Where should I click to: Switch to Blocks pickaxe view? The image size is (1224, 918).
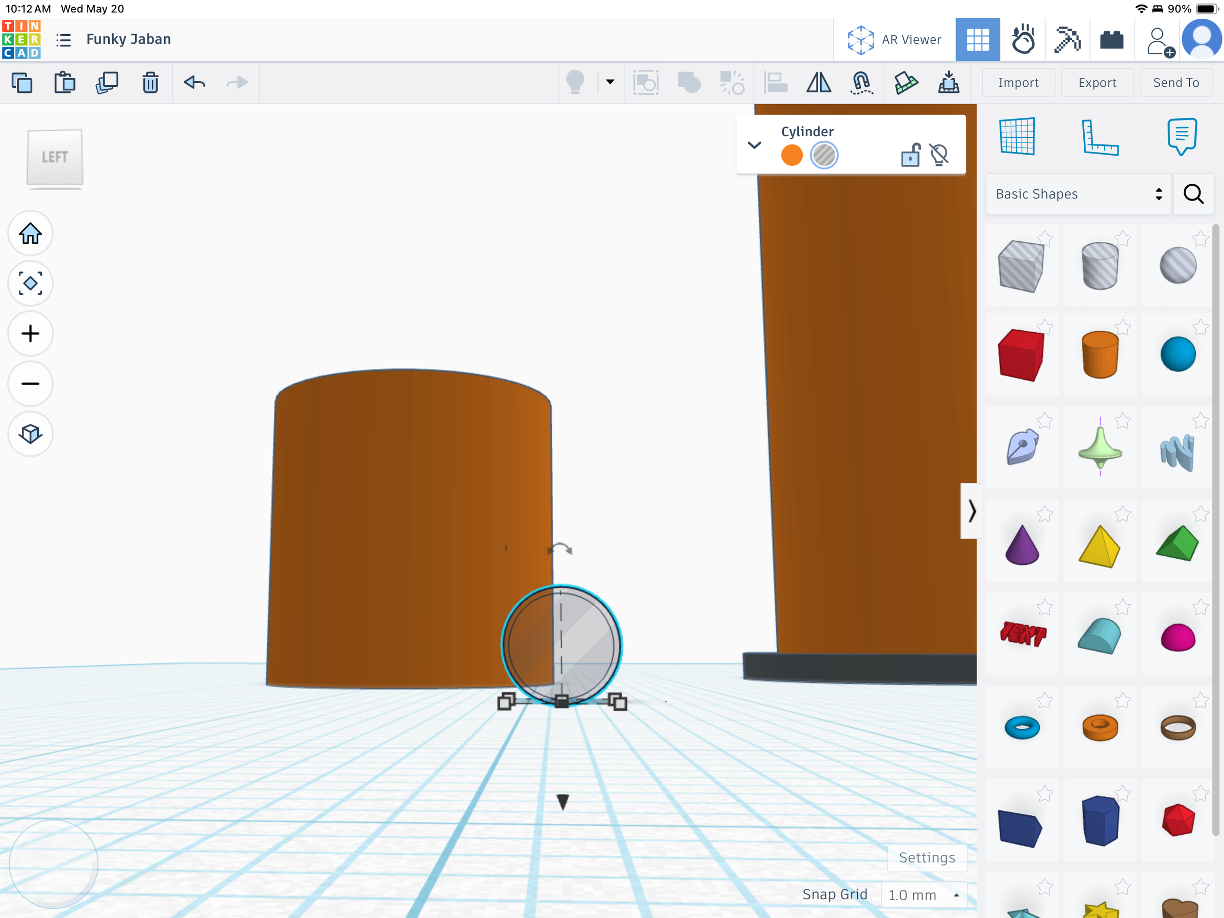(1067, 40)
